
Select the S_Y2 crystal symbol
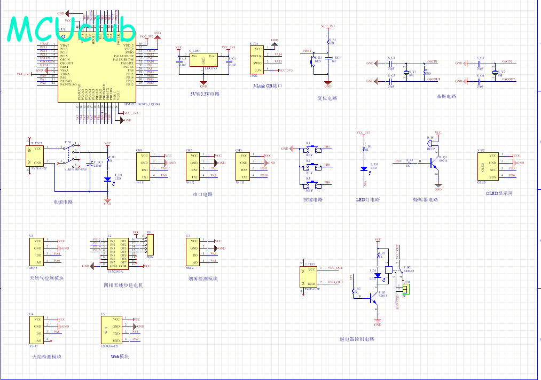click(x=495, y=73)
